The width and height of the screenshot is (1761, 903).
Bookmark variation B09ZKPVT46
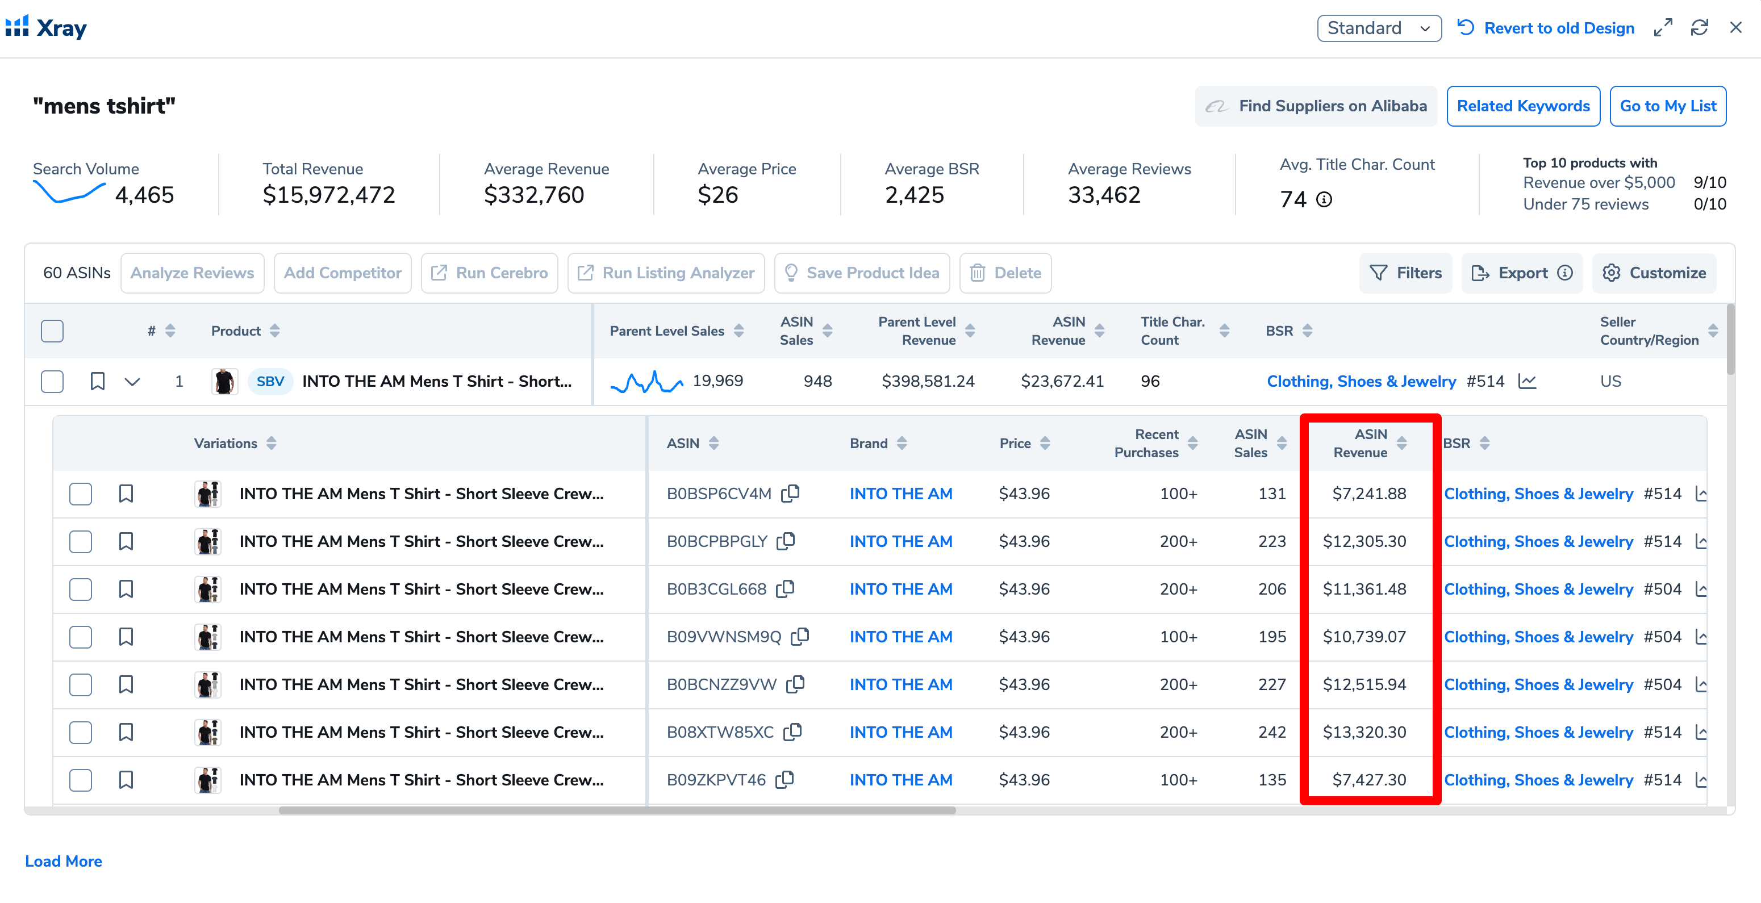point(126,780)
